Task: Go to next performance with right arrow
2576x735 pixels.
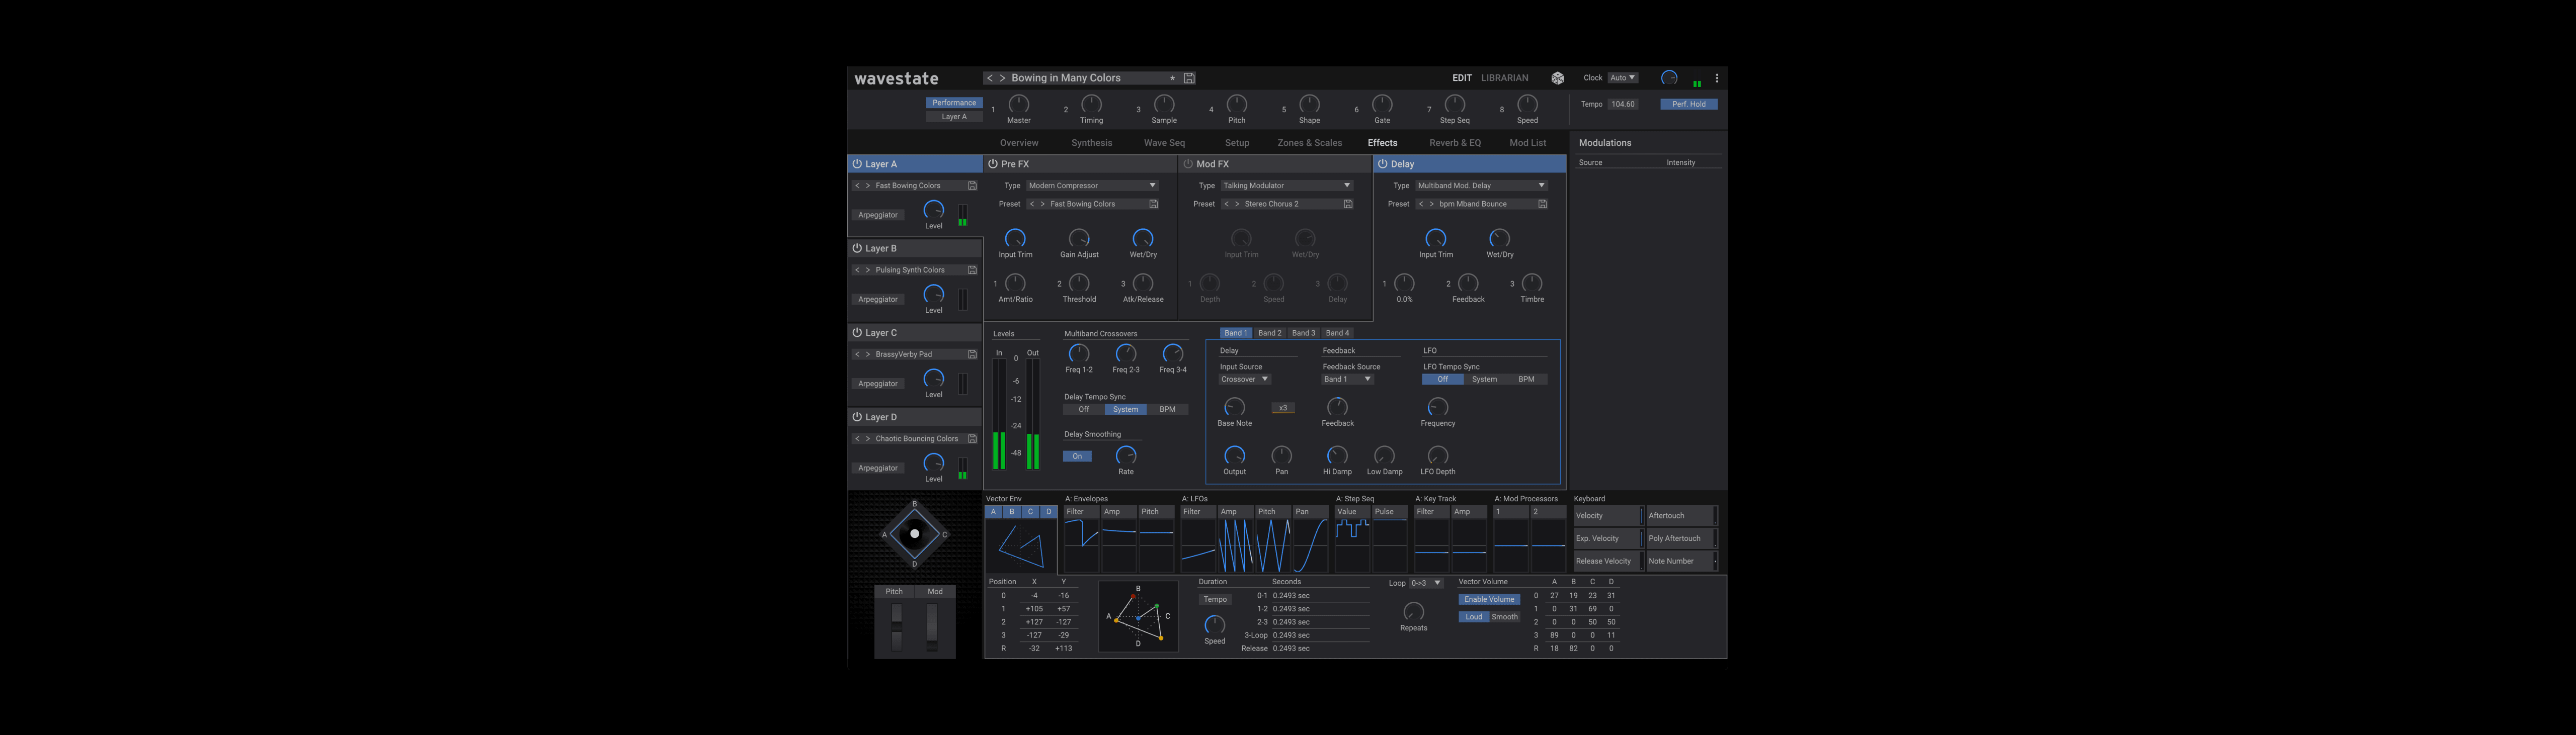Action: coord(1003,78)
